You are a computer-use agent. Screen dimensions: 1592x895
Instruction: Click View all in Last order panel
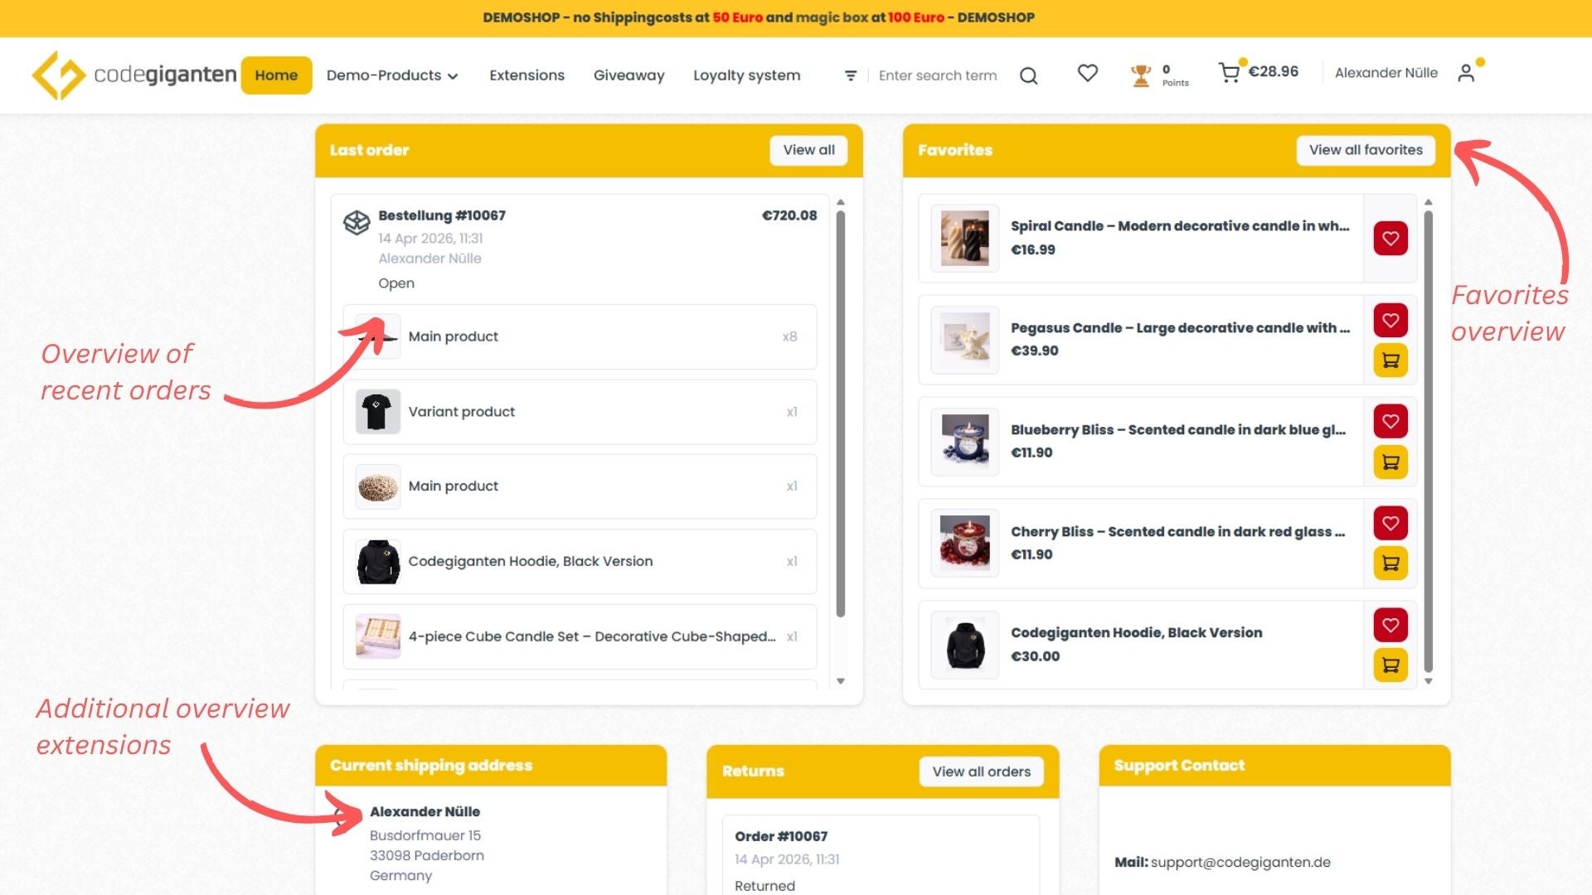click(x=808, y=150)
